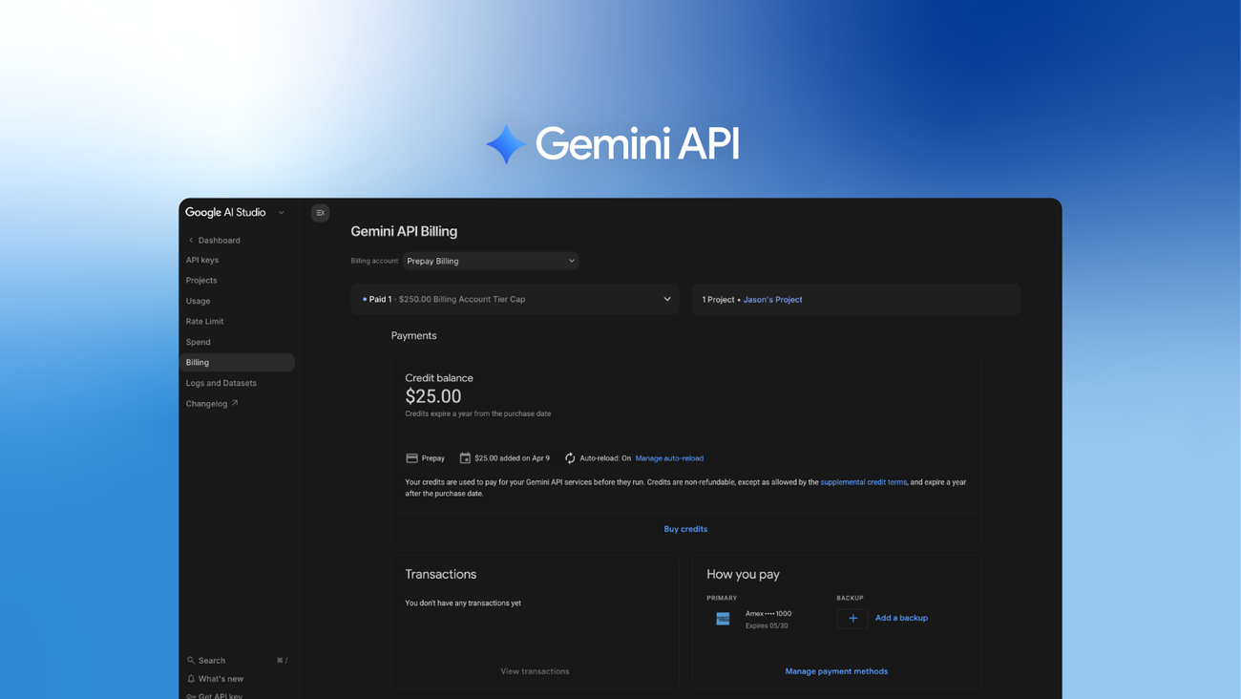Click the Amex card thumbnail under Primary
This screenshot has width=1241, height=699.
coord(723,618)
